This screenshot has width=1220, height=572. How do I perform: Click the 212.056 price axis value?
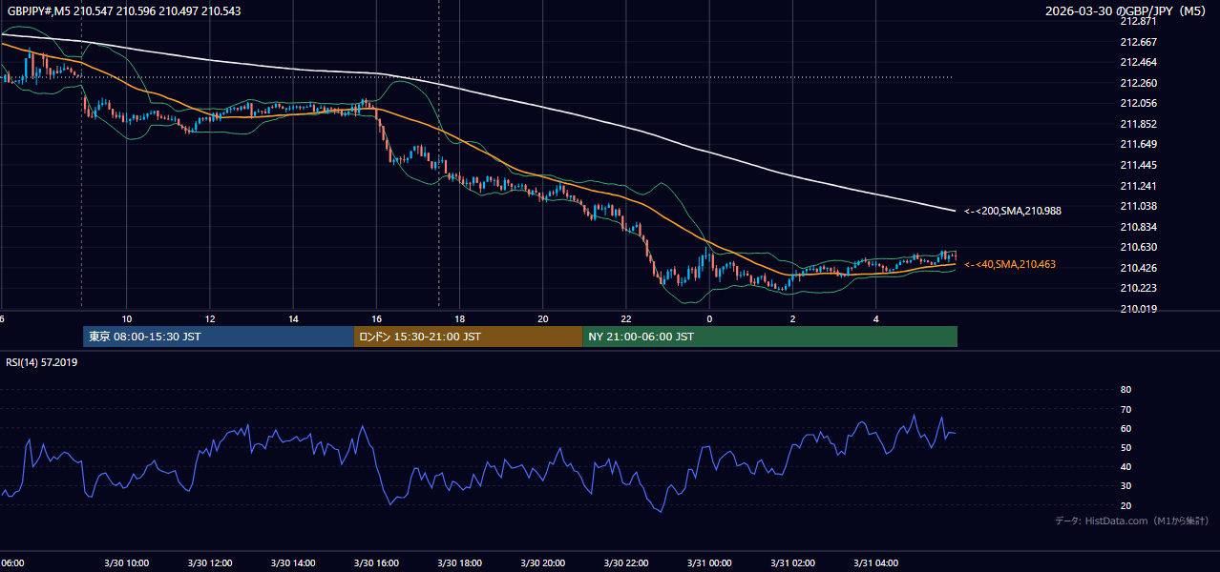1138,103
